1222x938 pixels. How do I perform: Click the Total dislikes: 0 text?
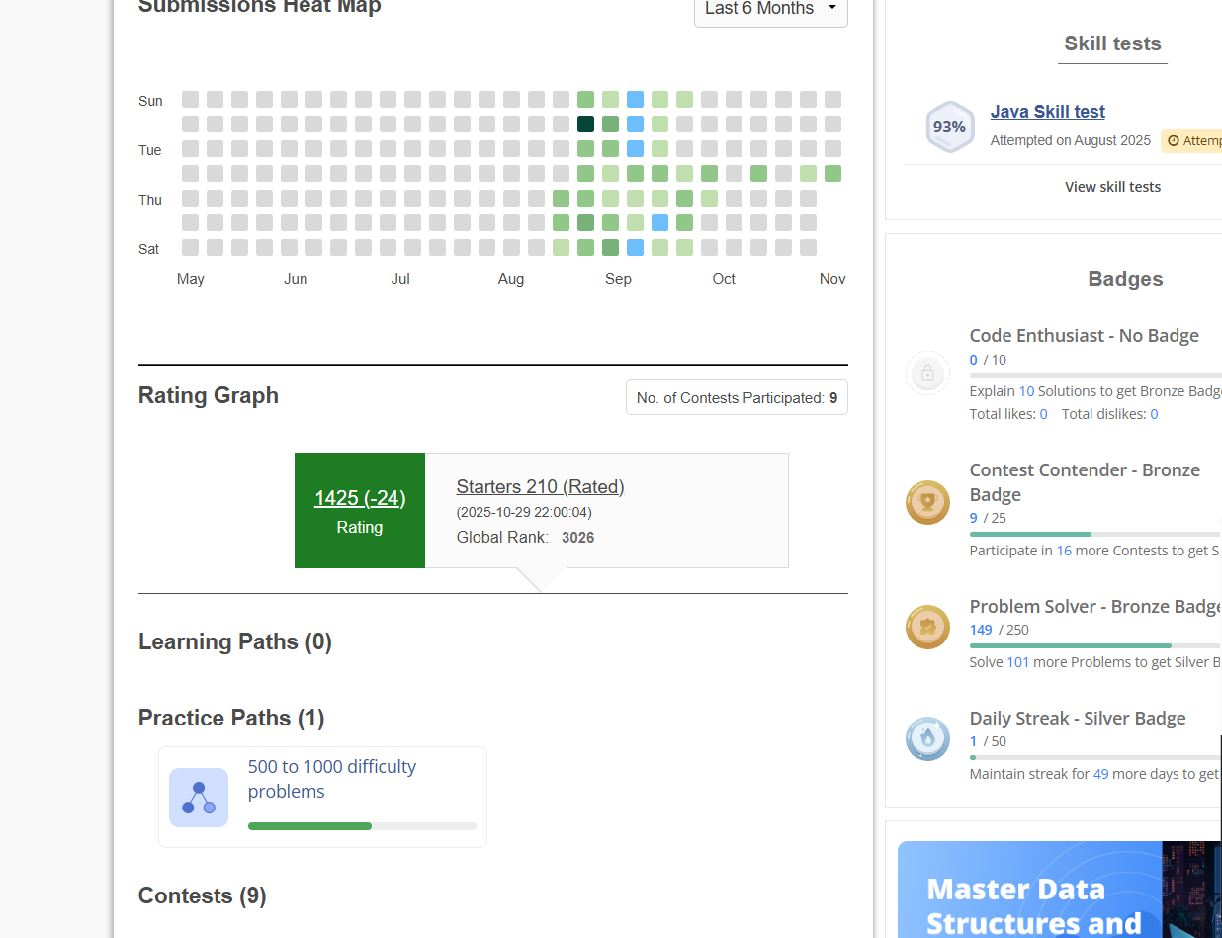pyautogui.click(x=1109, y=415)
